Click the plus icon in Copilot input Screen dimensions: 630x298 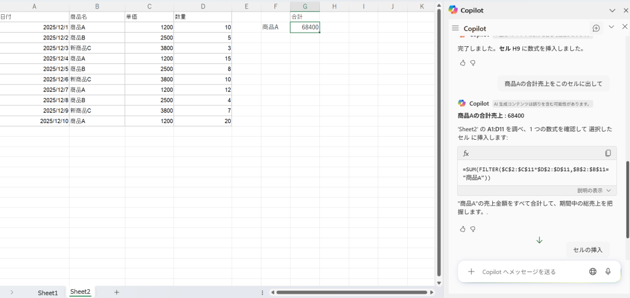471,272
